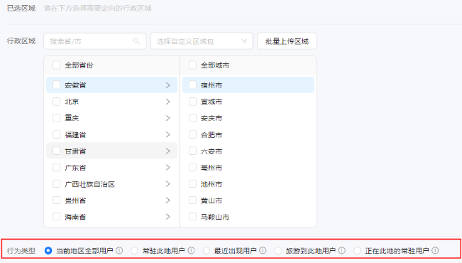Expand 福建省 row chevron

click(168, 134)
